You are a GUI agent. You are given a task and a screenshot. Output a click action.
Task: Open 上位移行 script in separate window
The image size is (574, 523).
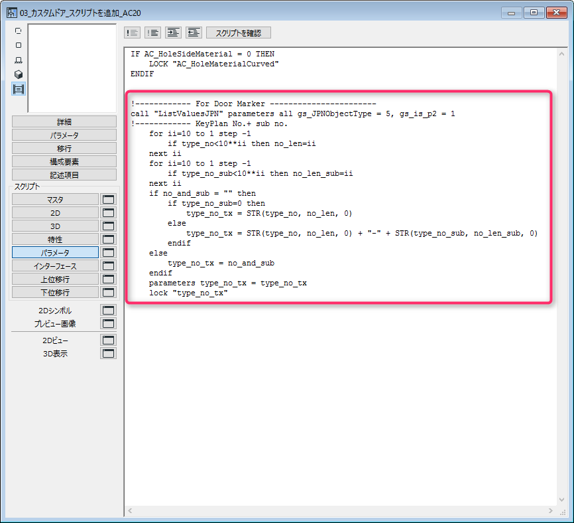tap(108, 279)
